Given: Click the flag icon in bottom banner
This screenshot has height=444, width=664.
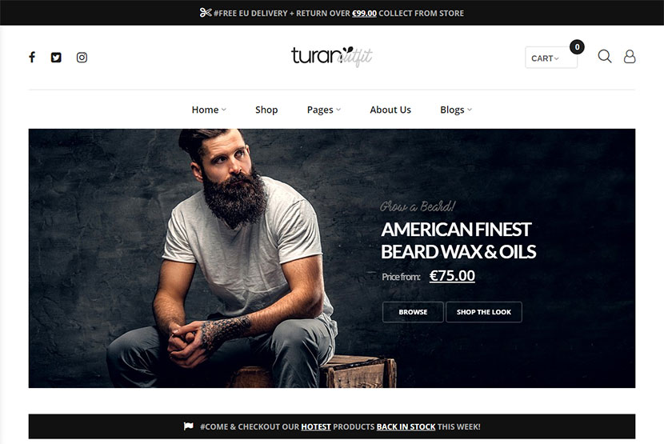Looking at the screenshot, I should tap(189, 426).
